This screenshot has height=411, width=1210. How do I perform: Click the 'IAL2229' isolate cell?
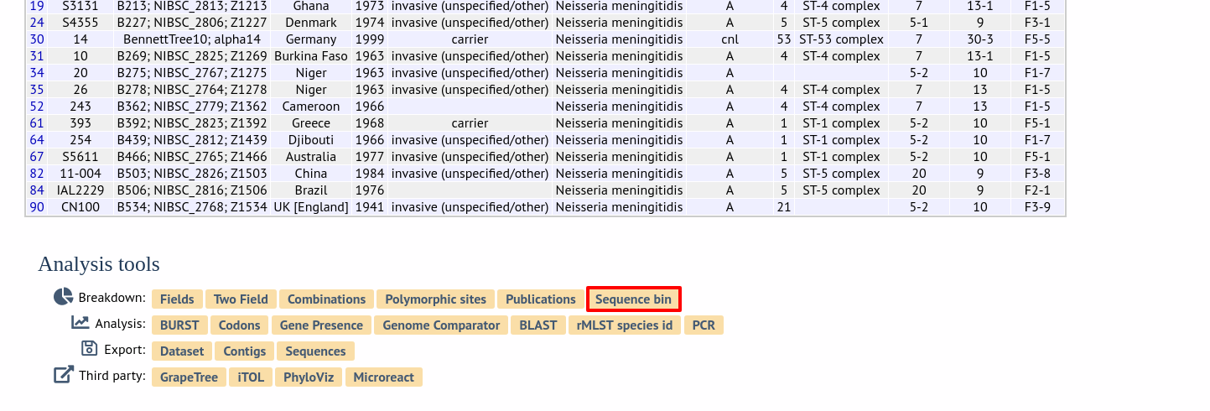tap(80, 190)
